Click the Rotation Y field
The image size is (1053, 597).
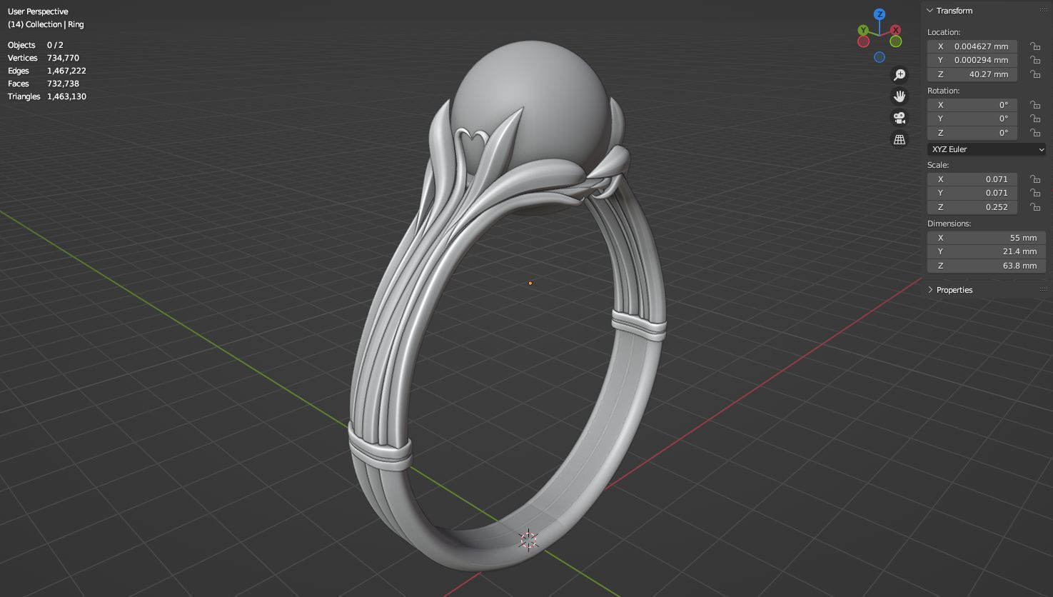[972, 119]
